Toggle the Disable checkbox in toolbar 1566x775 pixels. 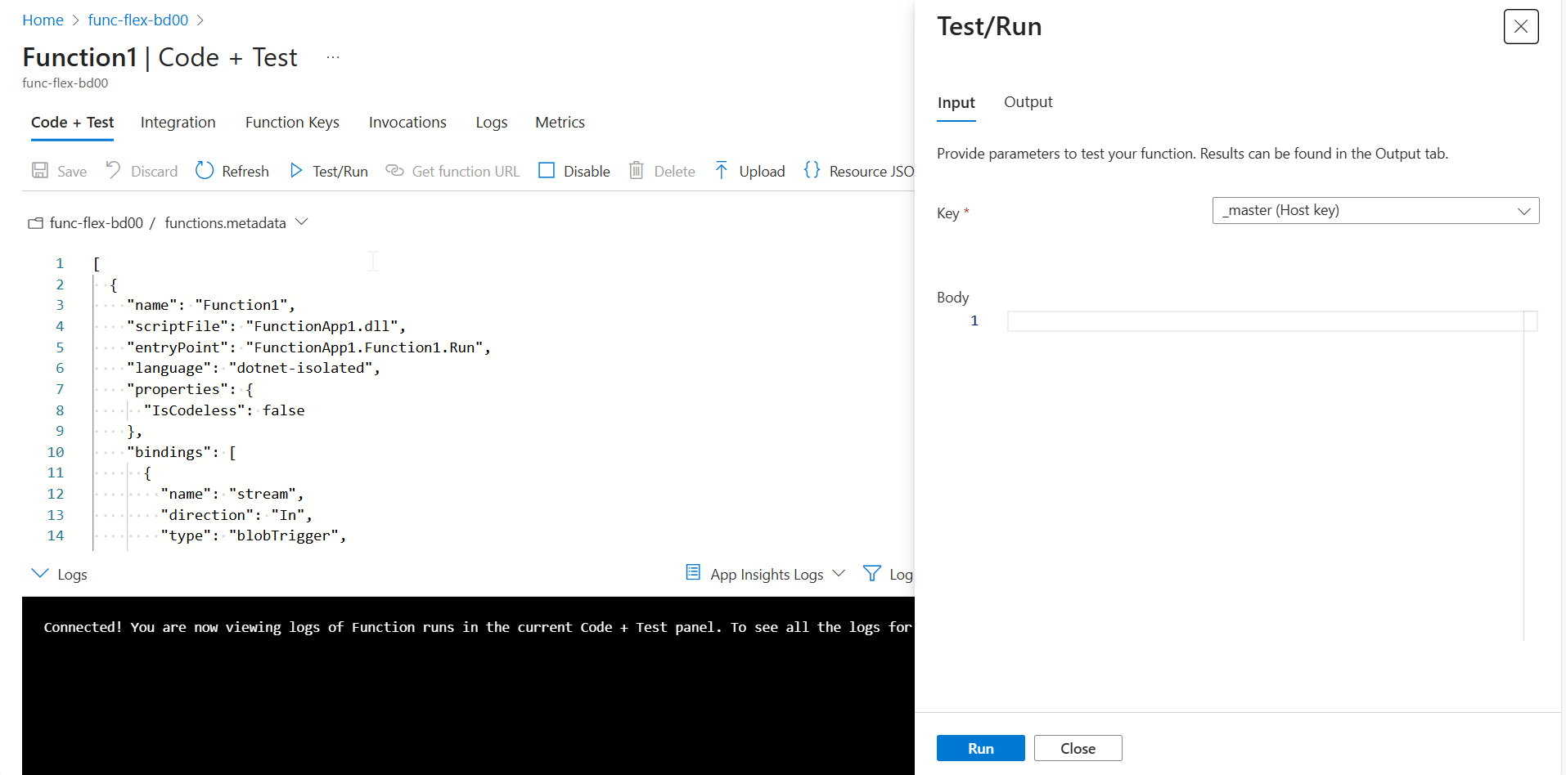pos(547,170)
